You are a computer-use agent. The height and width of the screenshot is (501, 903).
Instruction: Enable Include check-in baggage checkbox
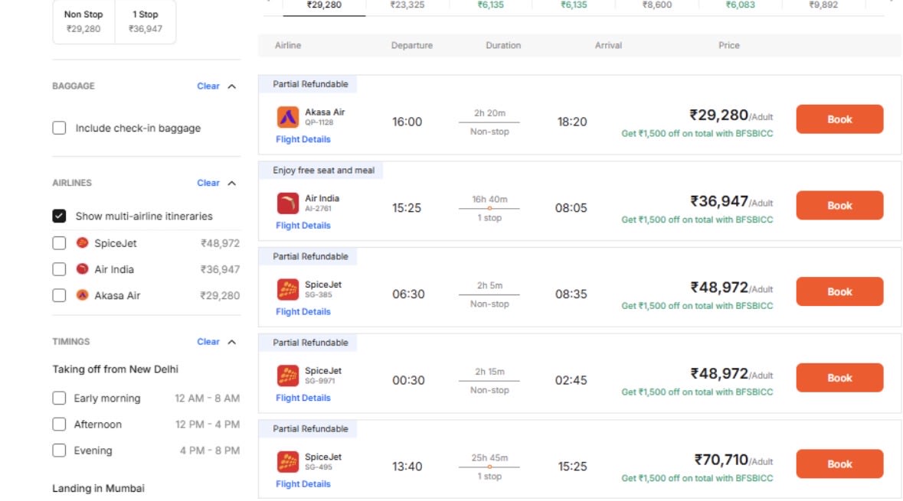[59, 128]
